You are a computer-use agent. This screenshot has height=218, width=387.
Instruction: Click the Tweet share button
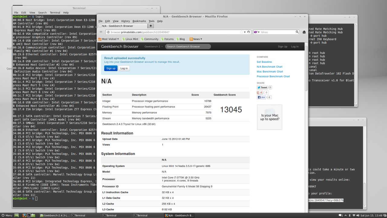(262, 88)
